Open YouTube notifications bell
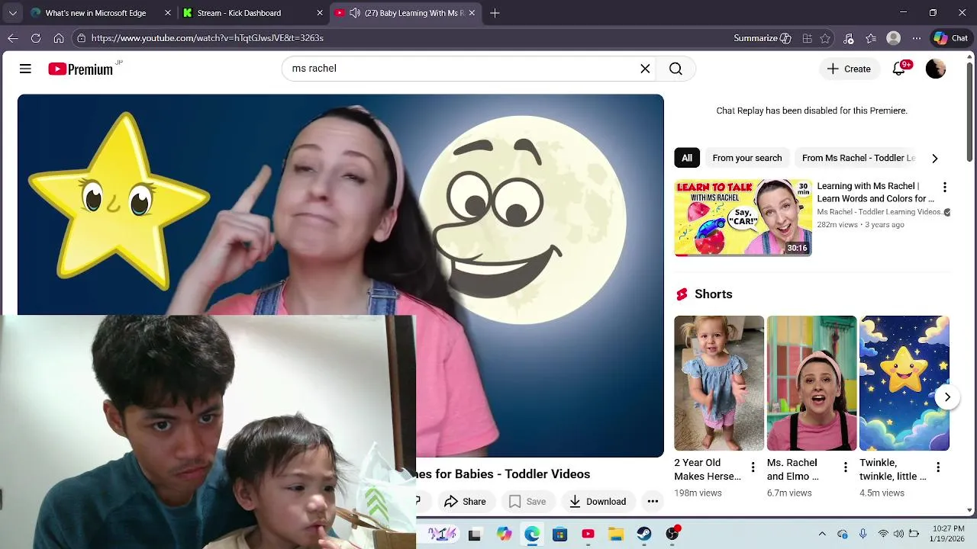 899,69
